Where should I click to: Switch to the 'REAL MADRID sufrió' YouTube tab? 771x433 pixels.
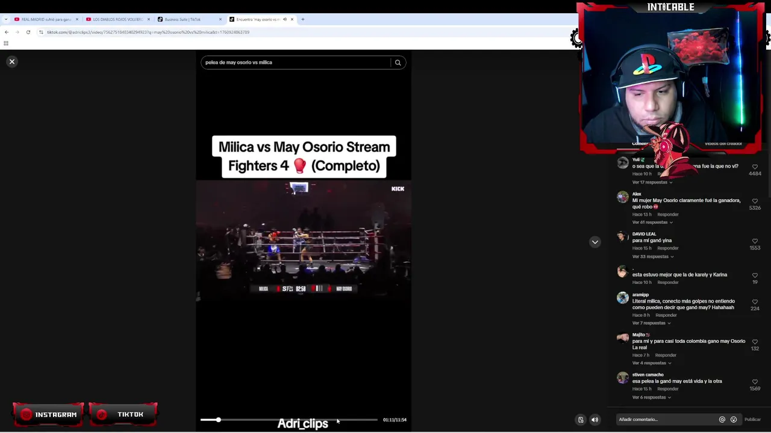[x=46, y=19]
